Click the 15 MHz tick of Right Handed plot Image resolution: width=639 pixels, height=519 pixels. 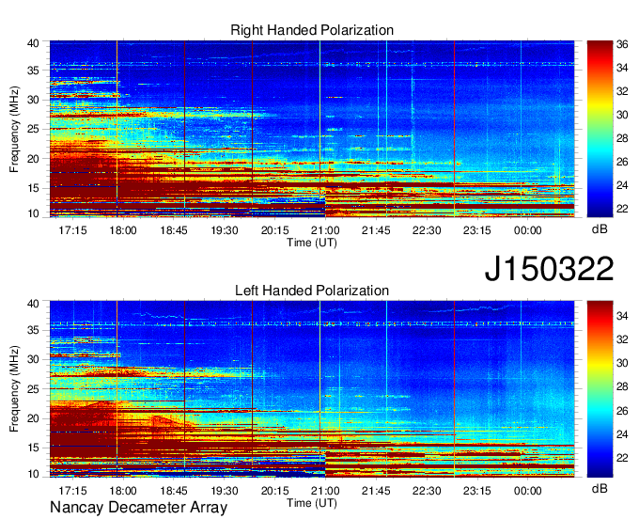click(x=33, y=188)
